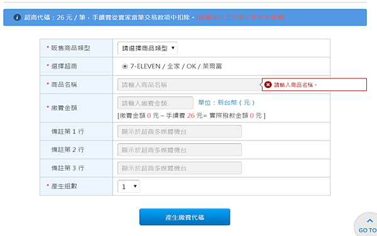377x236 pixels.
Task: Open the 請選擇商品類型 dropdown
Action: click(x=148, y=48)
